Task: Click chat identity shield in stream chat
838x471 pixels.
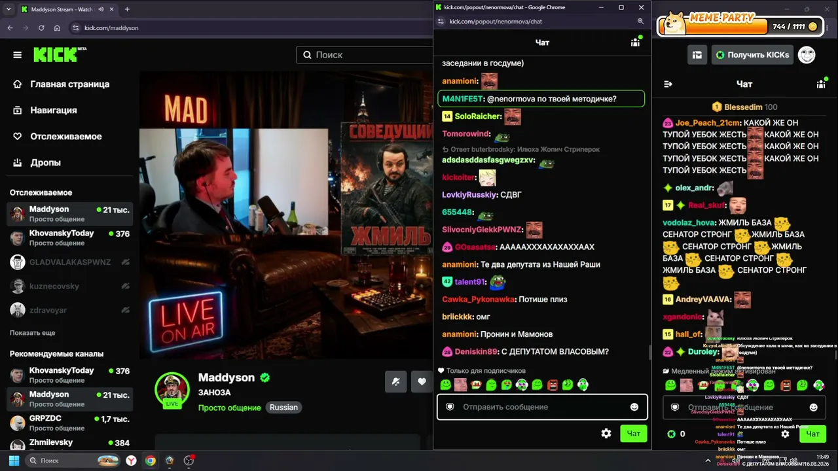Action: 675,407
